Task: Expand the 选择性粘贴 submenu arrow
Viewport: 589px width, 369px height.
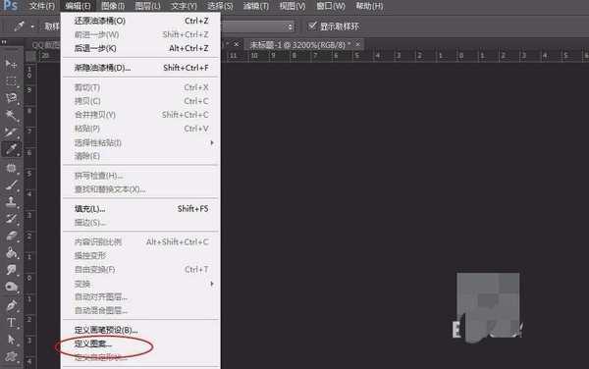Action: [x=212, y=142]
